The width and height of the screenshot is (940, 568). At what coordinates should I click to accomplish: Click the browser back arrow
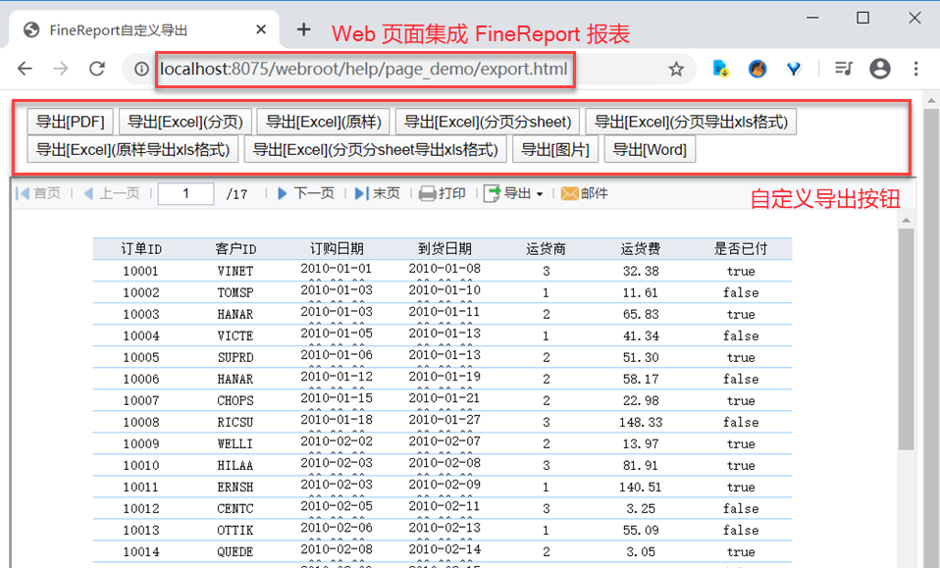point(25,69)
